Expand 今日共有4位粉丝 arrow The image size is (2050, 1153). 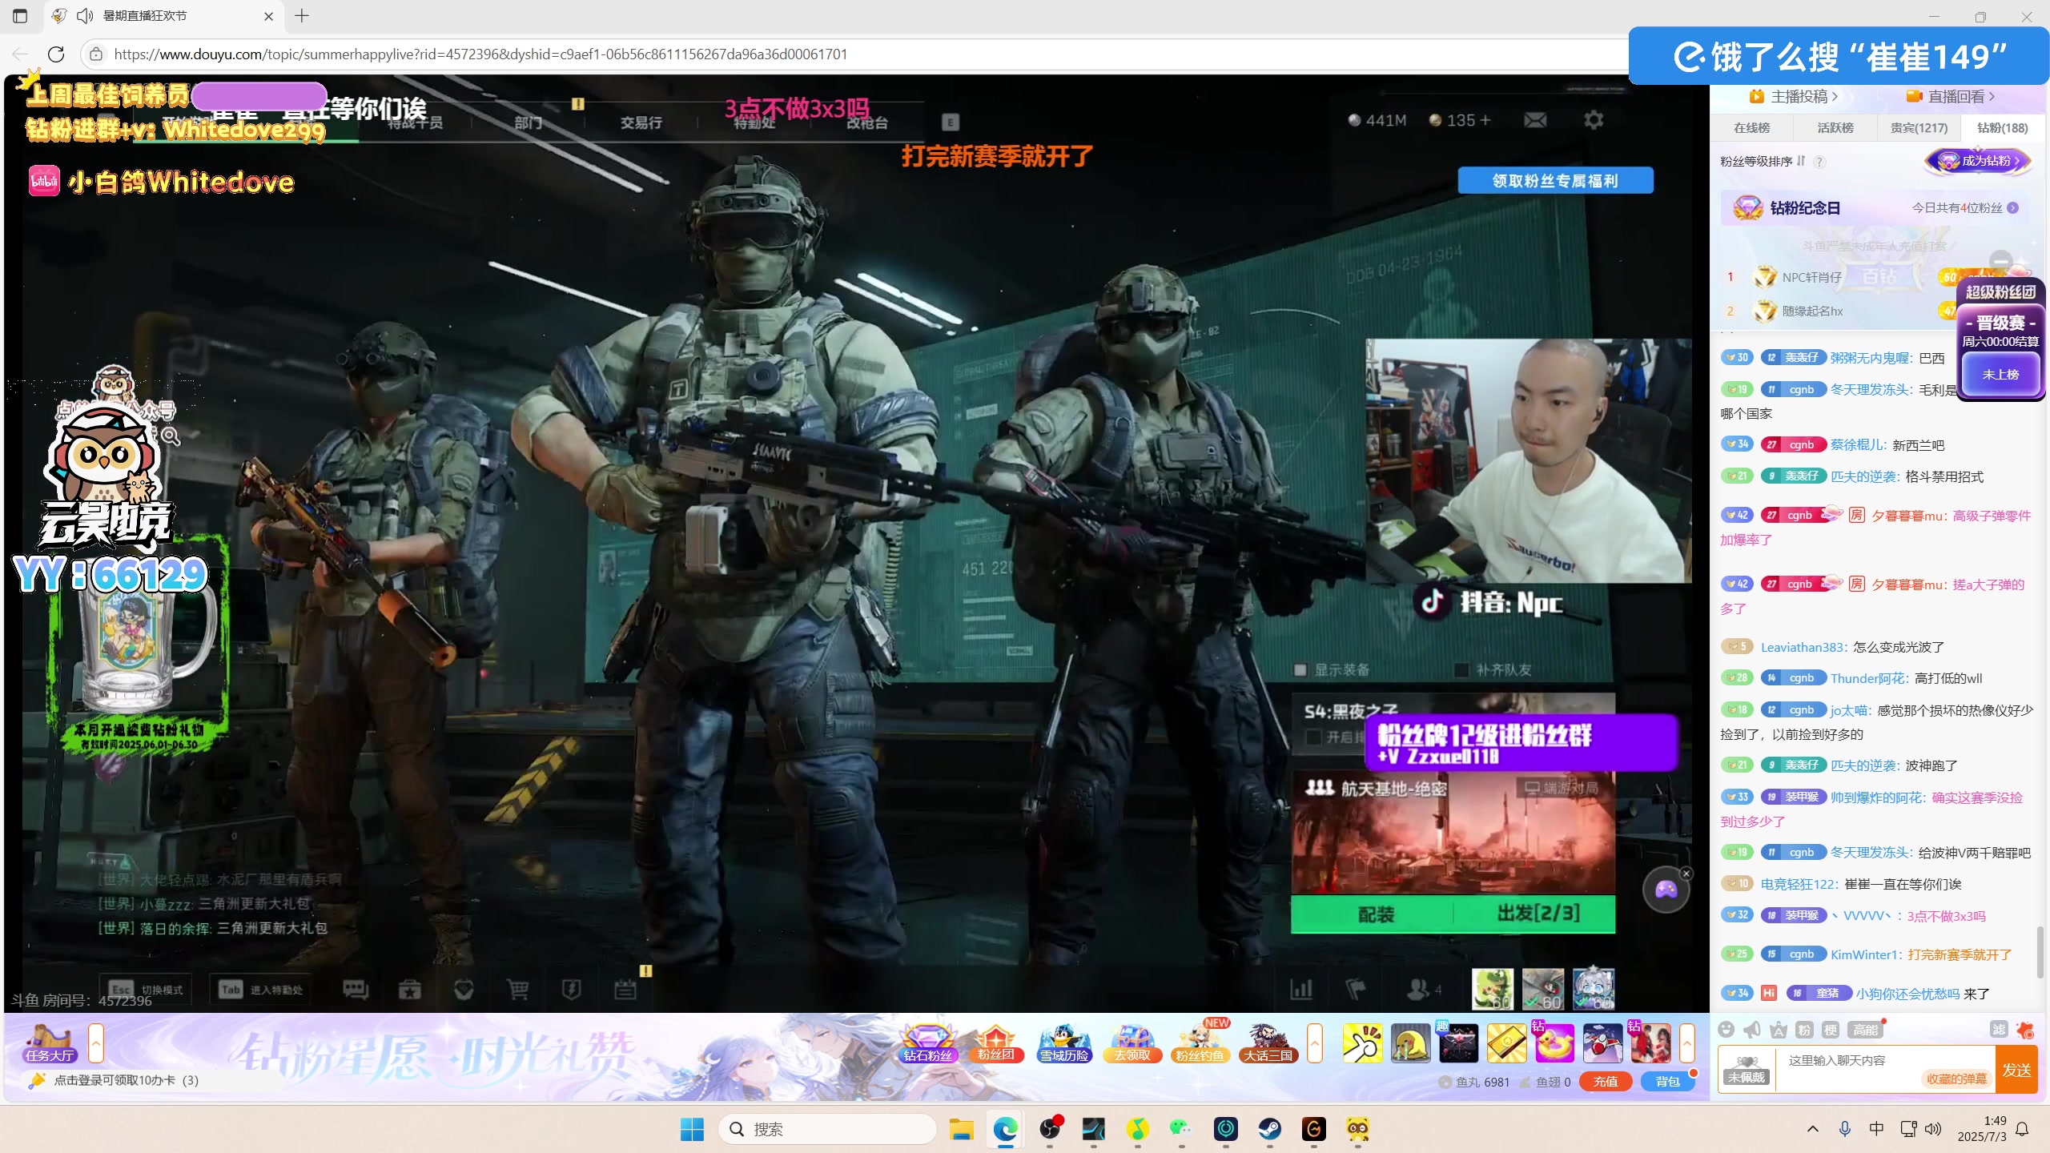point(2012,208)
